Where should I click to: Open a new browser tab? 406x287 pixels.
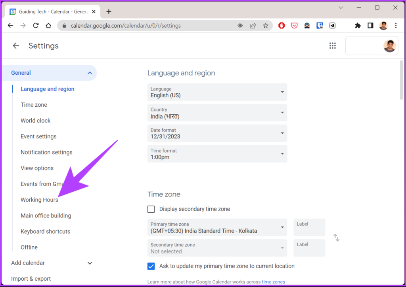109,11
